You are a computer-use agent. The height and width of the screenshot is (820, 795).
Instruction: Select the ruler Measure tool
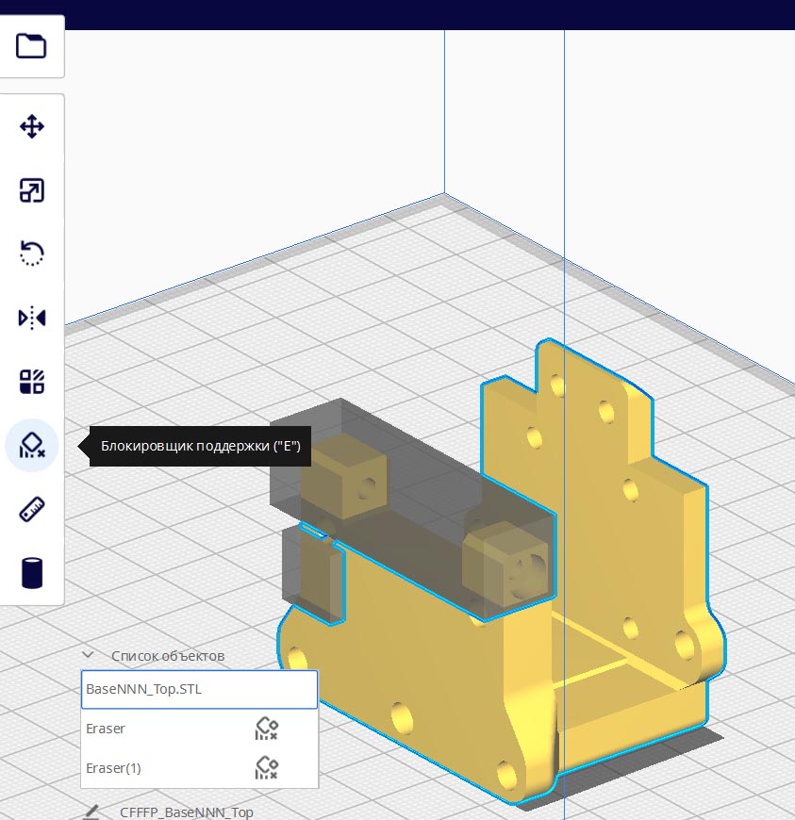pos(32,510)
